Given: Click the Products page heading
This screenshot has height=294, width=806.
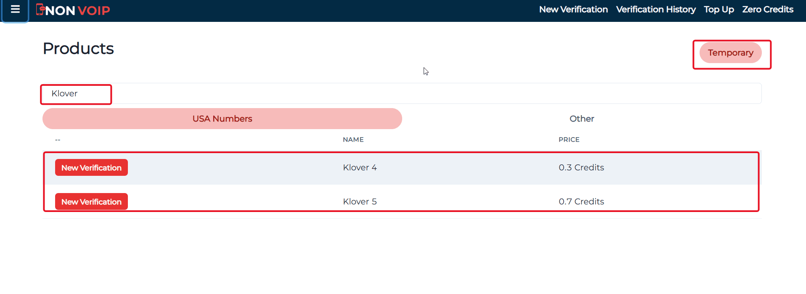Looking at the screenshot, I should pyautogui.click(x=78, y=49).
